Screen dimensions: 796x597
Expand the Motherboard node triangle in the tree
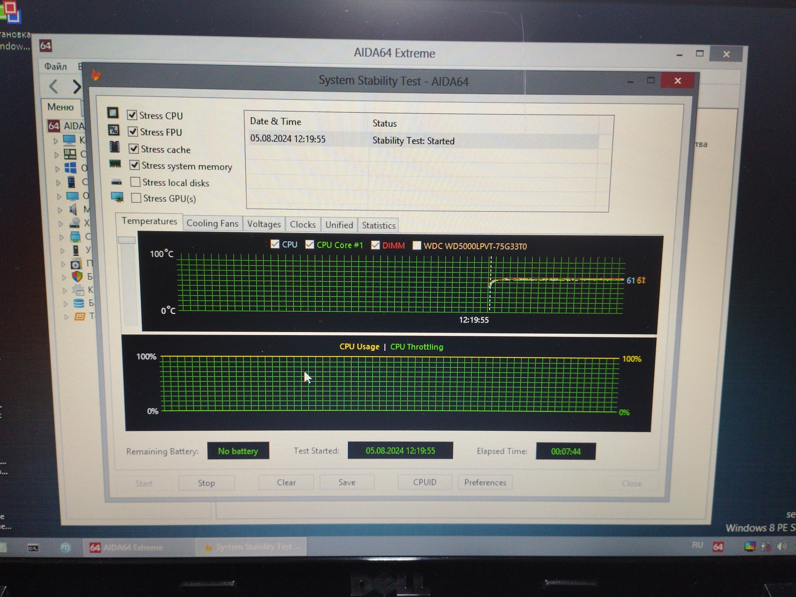pyautogui.click(x=57, y=155)
